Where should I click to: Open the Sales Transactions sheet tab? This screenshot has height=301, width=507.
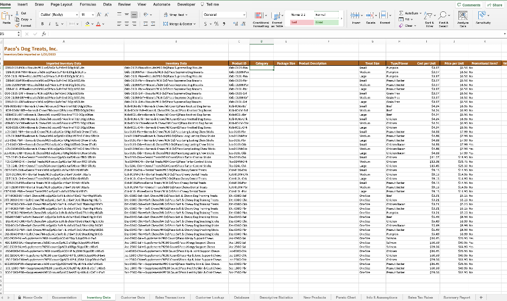pyautogui.click(x=170, y=297)
